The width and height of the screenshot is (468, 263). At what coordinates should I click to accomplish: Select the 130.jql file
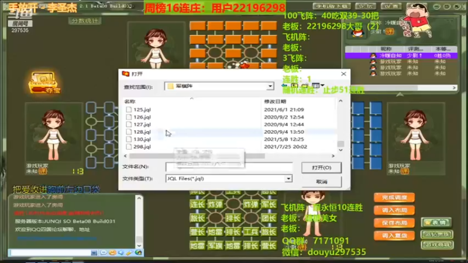[x=142, y=139]
